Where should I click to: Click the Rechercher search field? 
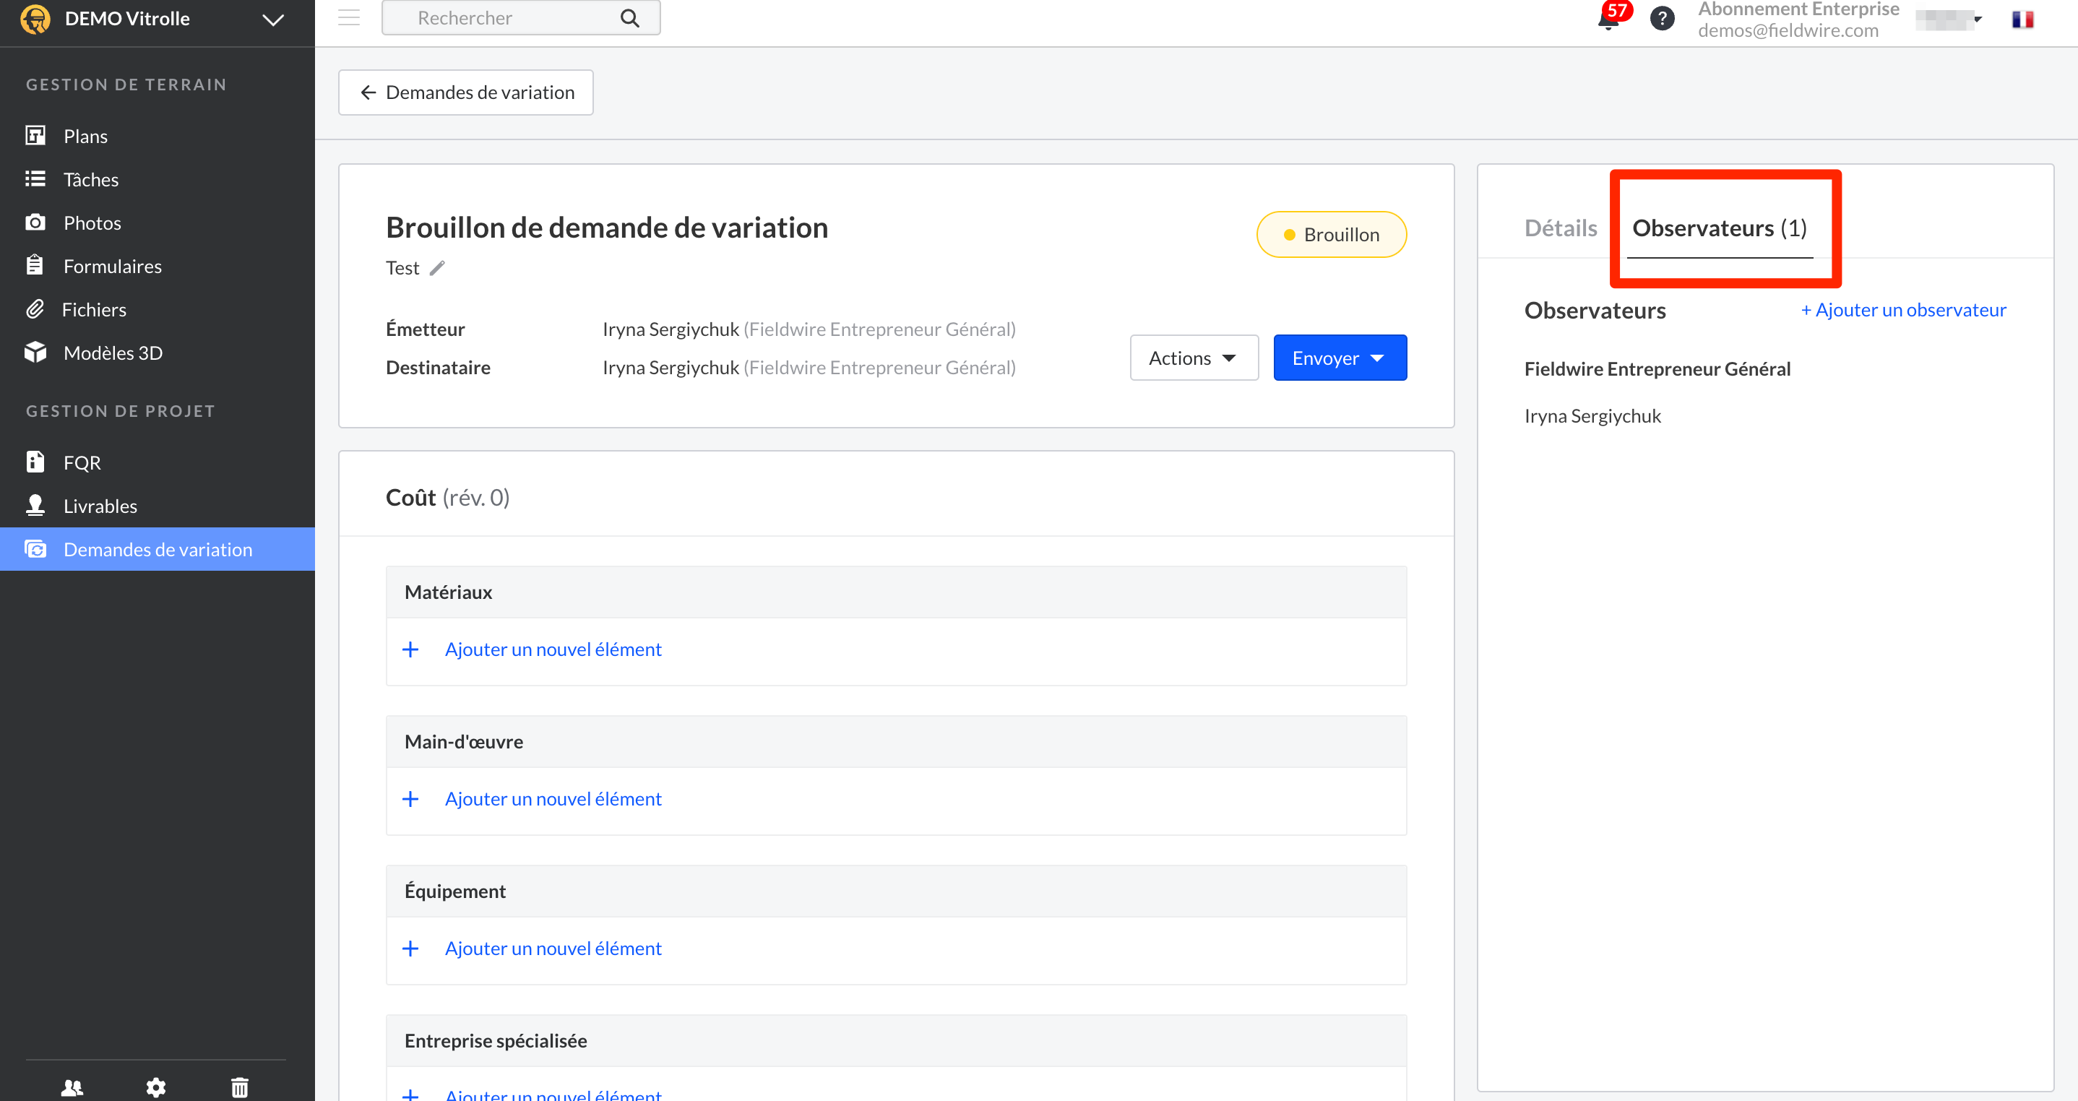tap(520, 18)
